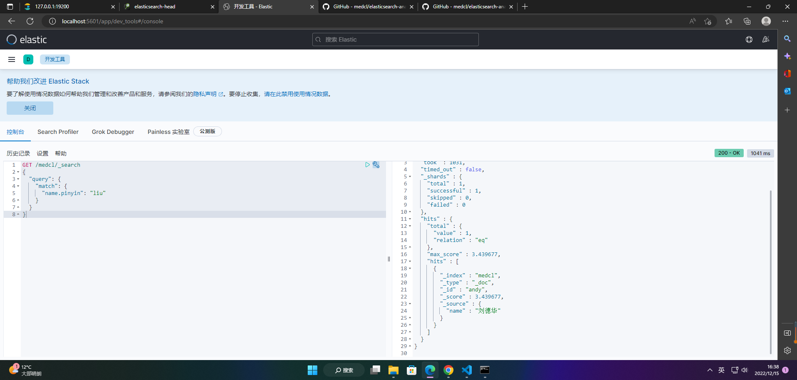Click the 1041 ms response time badge

pyautogui.click(x=760, y=153)
